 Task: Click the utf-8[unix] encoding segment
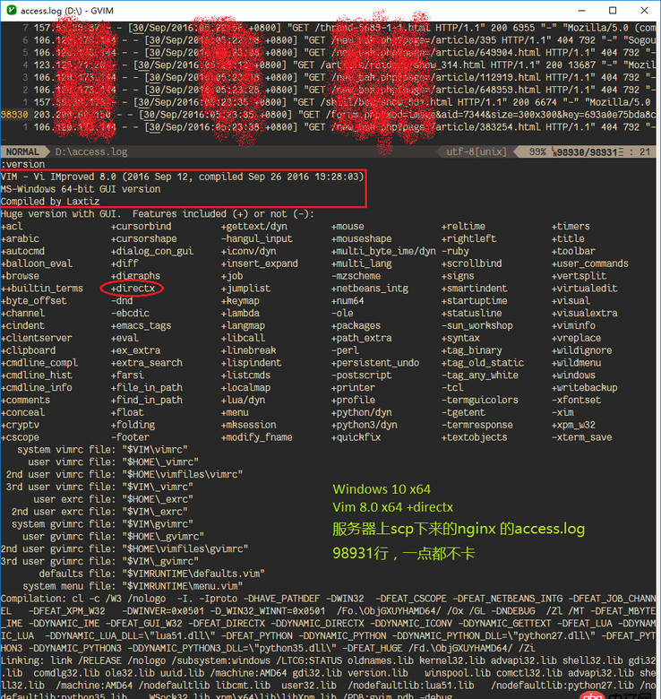(x=476, y=152)
